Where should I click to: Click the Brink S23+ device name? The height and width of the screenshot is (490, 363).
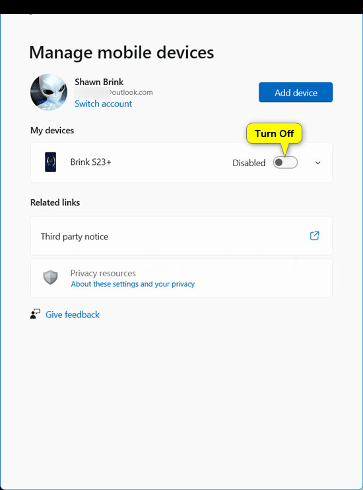coord(90,162)
